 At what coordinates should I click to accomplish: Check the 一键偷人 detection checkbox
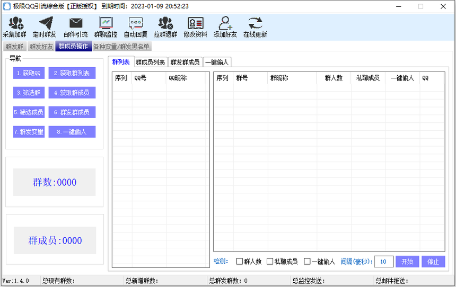(x=307, y=262)
